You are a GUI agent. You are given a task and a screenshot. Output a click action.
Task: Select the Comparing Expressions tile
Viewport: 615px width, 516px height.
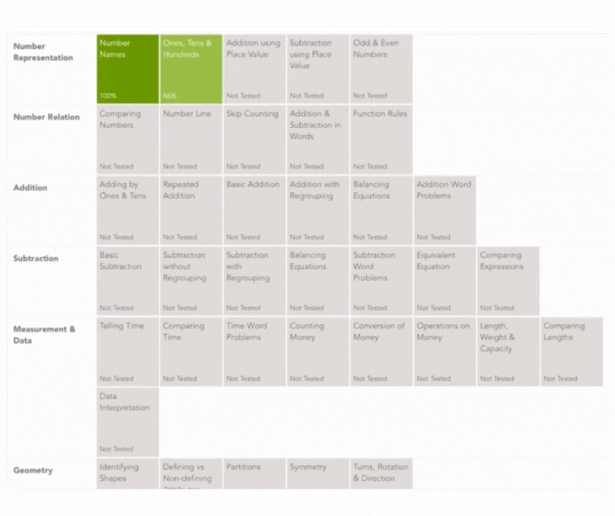508,281
